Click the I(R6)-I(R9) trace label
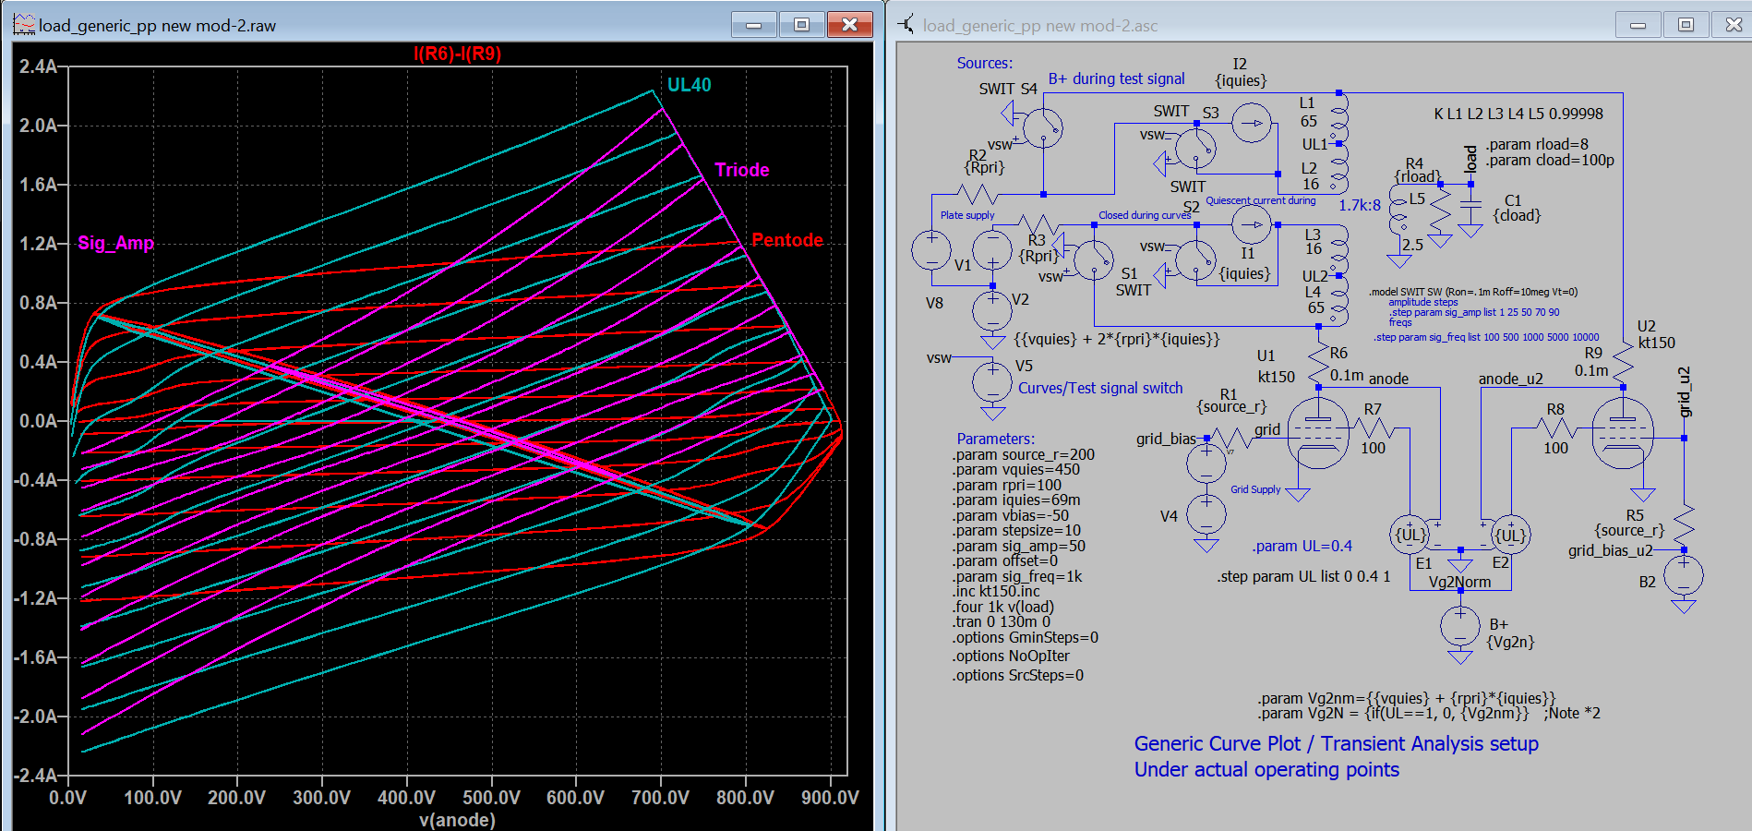Image resolution: width=1752 pixels, height=831 pixels. (458, 54)
